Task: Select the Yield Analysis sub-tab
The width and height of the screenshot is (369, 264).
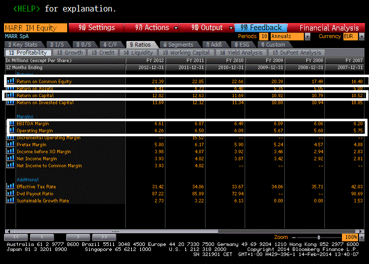Action: [241, 53]
